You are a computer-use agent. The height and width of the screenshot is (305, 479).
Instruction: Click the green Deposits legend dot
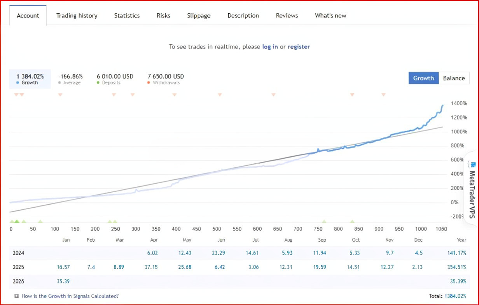pos(98,83)
